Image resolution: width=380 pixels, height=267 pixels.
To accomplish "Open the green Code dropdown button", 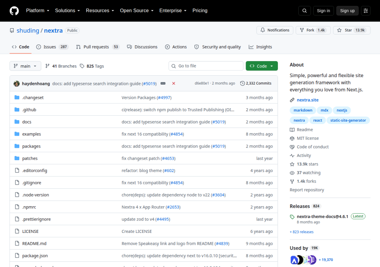I will click(262, 66).
